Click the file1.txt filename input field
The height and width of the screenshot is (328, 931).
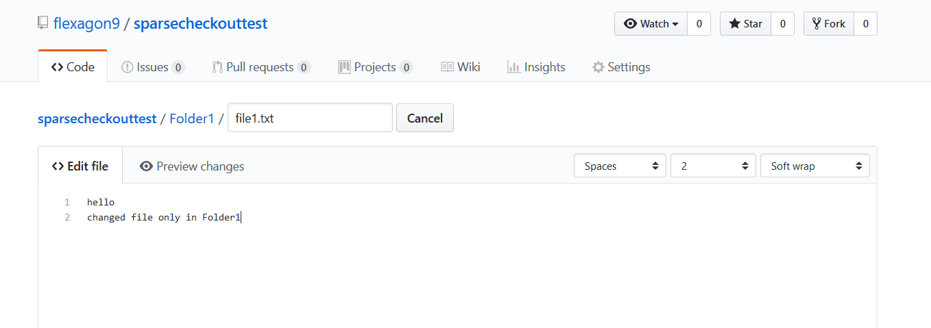pos(310,118)
